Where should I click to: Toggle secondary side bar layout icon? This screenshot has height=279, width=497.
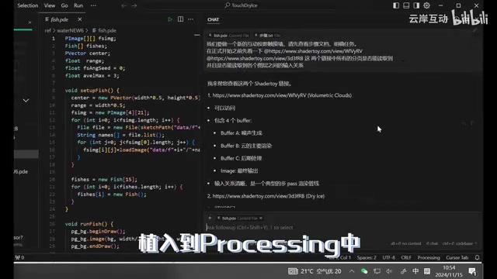click(416, 5)
